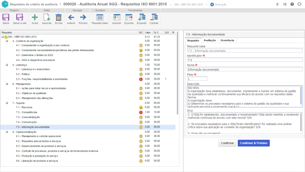The width and height of the screenshot is (305, 172).
Task: Click the Salvar e sair icon
Action: click(20, 17)
